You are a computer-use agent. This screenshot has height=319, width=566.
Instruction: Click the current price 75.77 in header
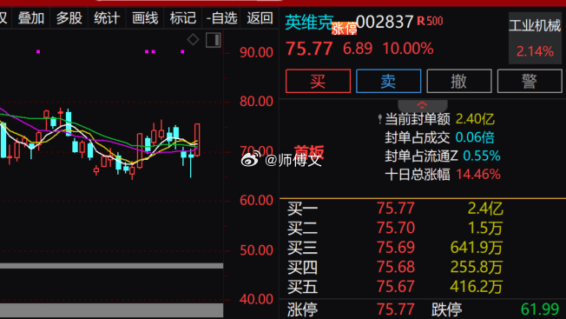point(309,49)
